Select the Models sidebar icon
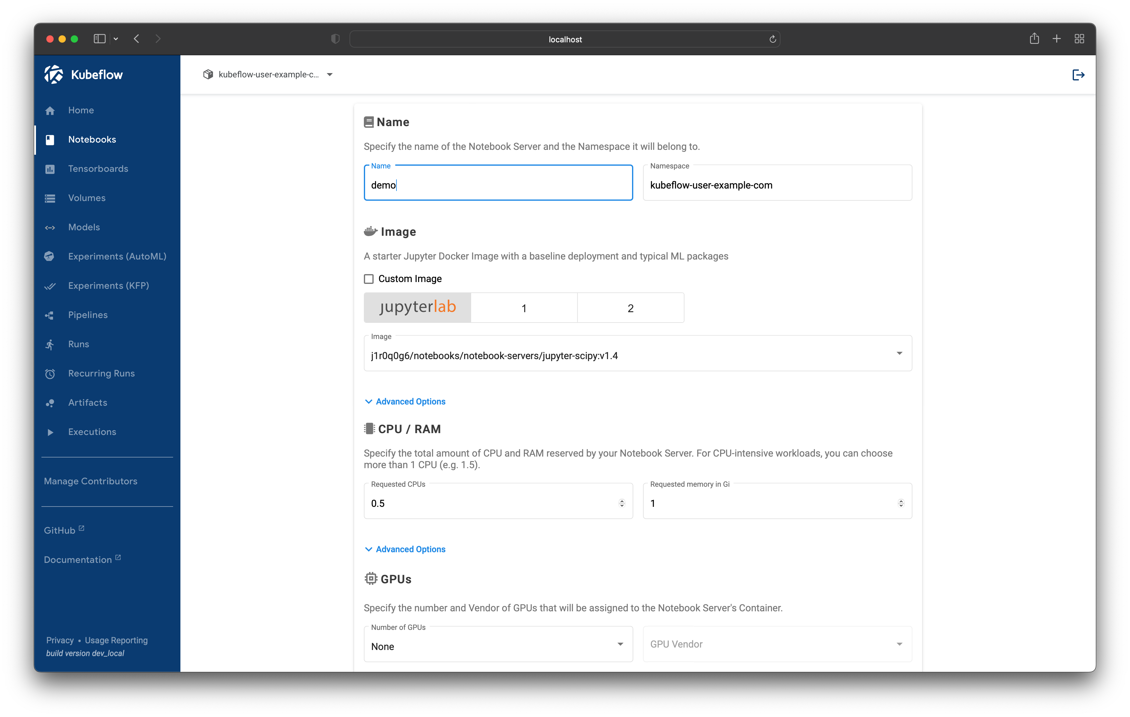The height and width of the screenshot is (717, 1130). point(50,228)
